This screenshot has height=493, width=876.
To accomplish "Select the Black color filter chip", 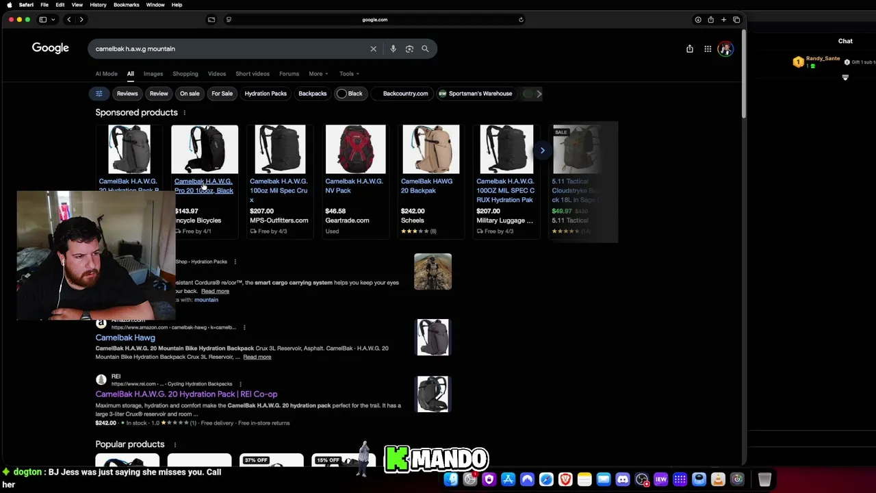I will [350, 94].
